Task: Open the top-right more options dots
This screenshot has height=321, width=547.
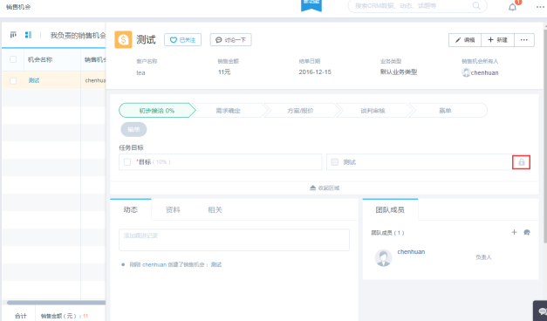Action: [x=541, y=7]
